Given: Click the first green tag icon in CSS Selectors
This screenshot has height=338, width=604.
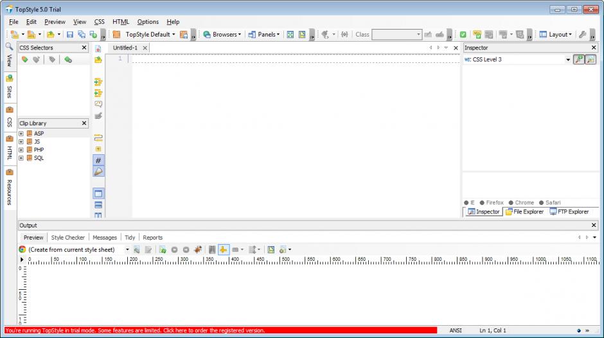Looking at the screenshot, I should pyautogui.click(x=24, y=60).
